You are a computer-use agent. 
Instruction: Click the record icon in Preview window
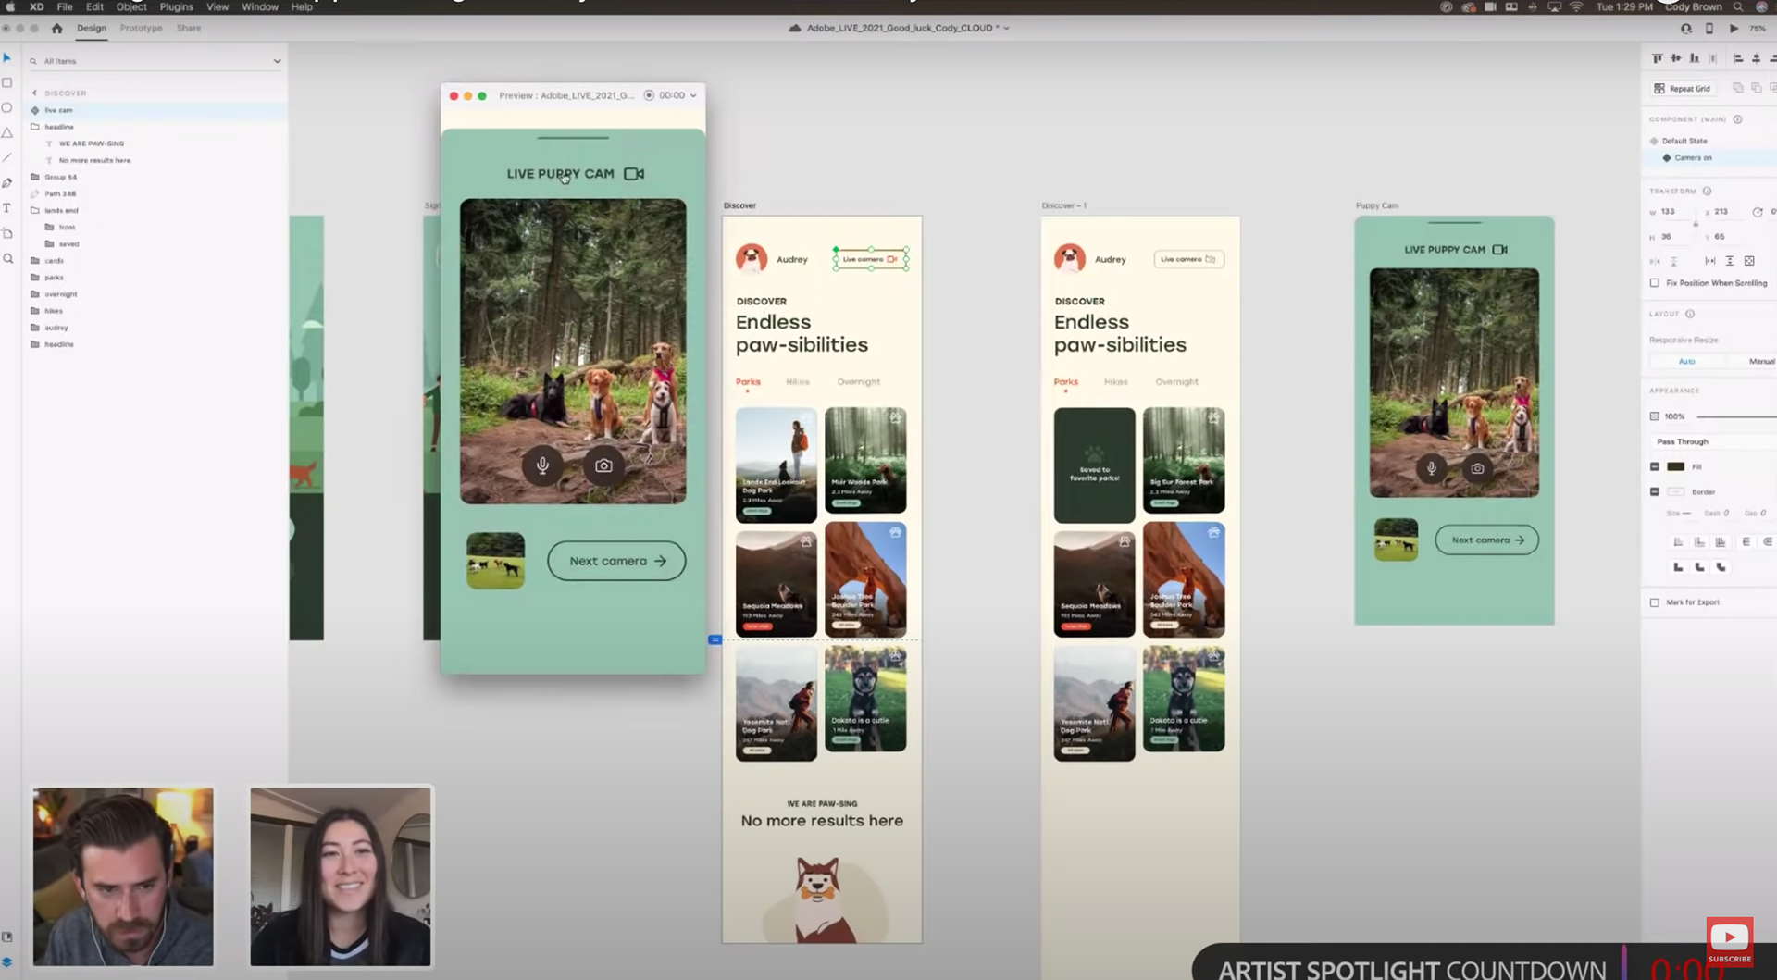click(x=649, y=95)
